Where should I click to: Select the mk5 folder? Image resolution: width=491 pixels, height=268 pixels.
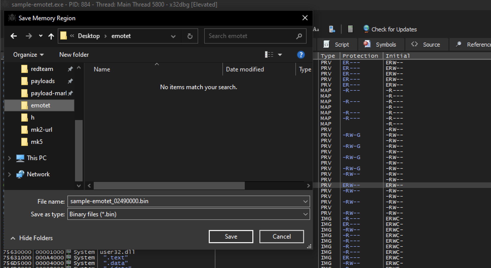[x=37, y=142]
